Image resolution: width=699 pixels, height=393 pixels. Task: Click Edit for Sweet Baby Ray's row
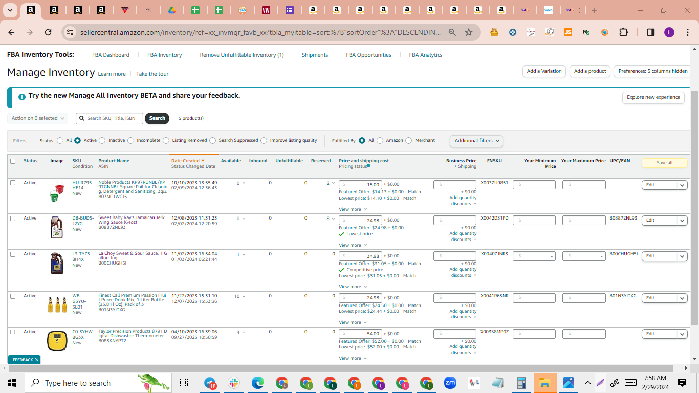point(660,221)
